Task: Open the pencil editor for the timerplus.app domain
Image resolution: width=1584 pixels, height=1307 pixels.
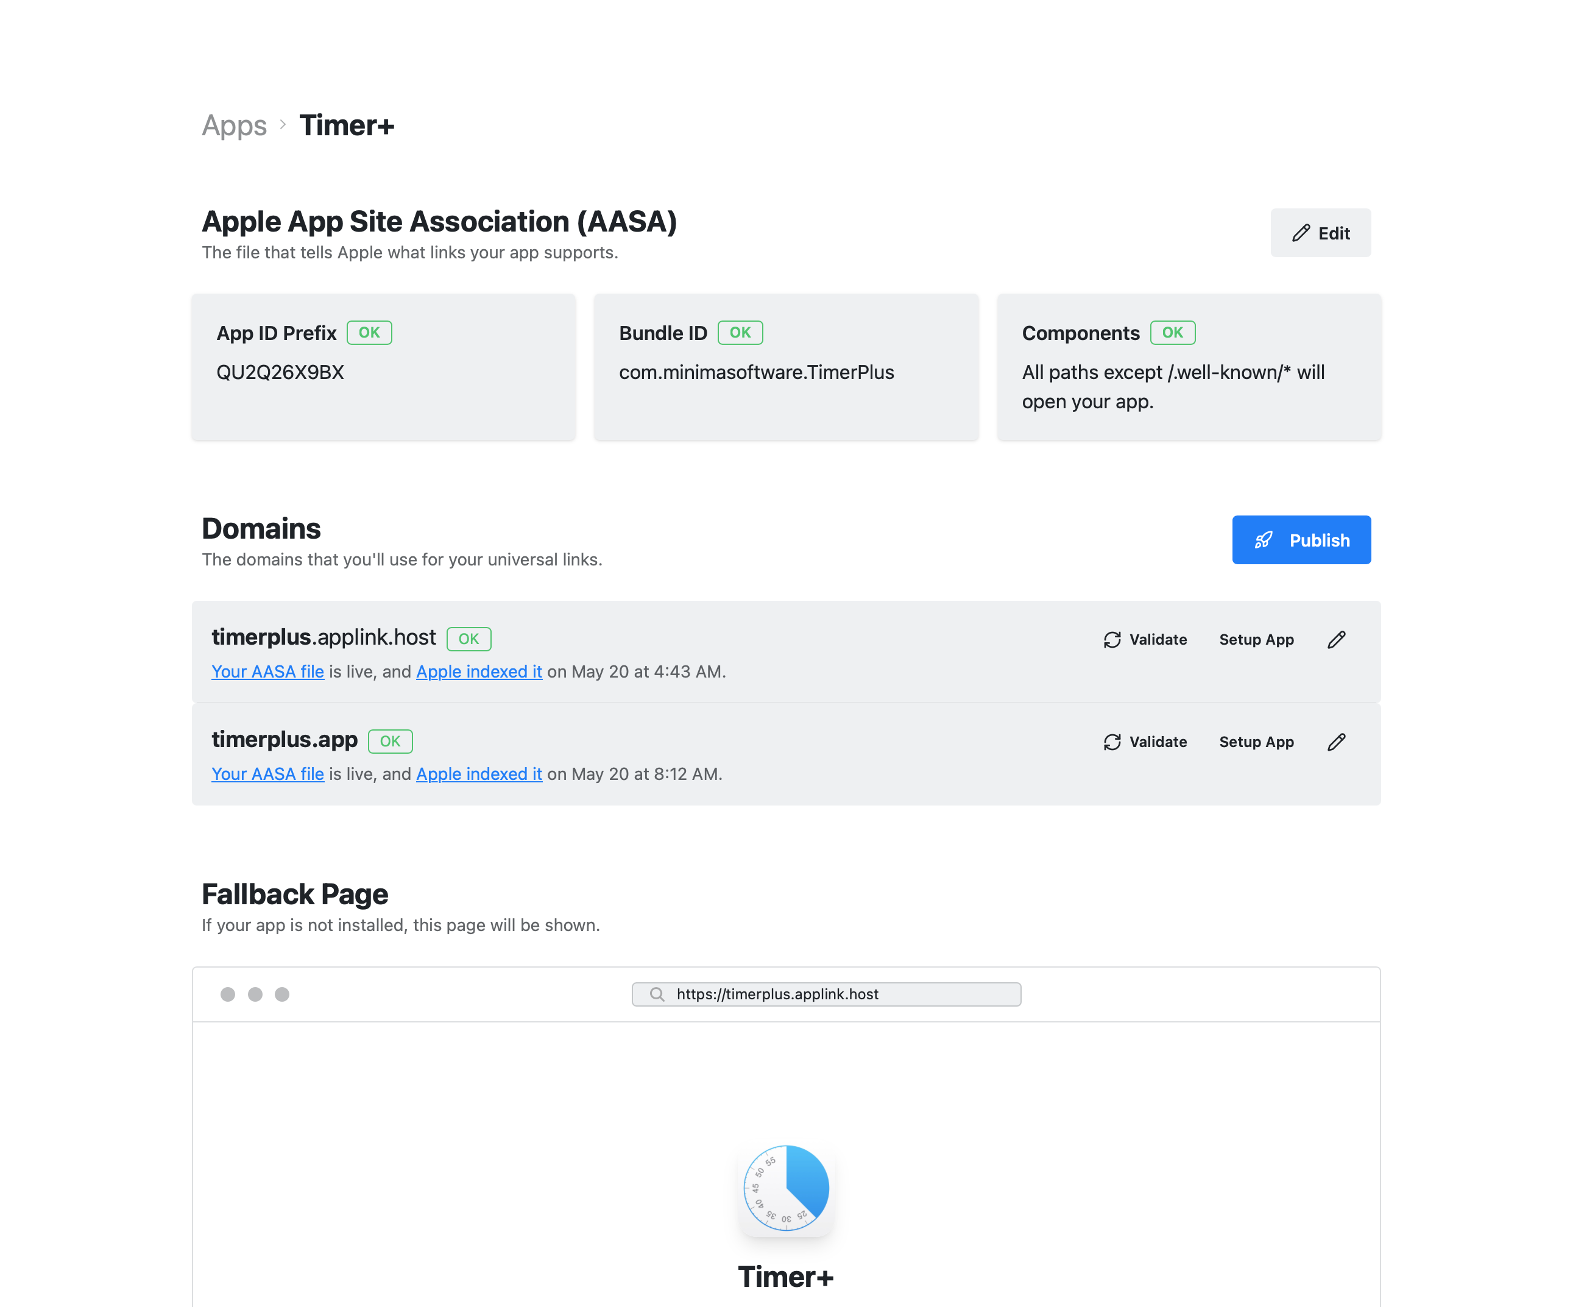Action: coord(1336,742)
